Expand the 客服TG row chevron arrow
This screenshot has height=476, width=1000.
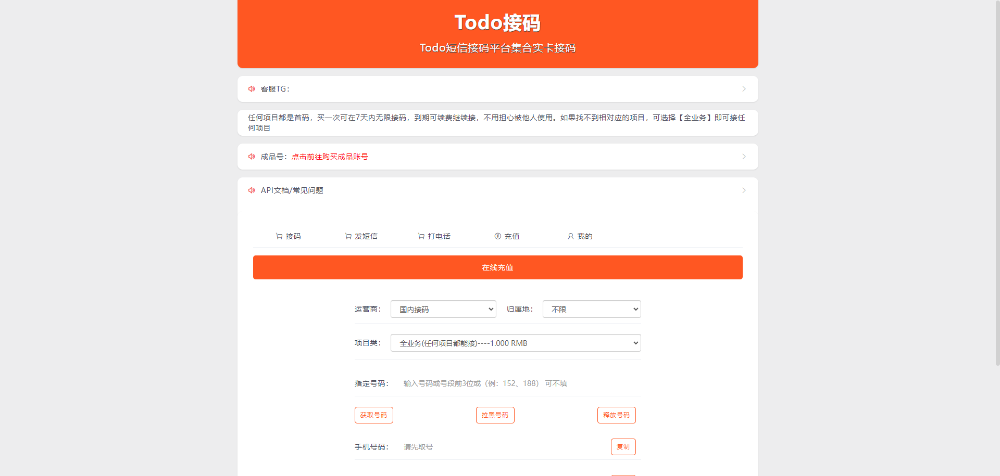744,89
